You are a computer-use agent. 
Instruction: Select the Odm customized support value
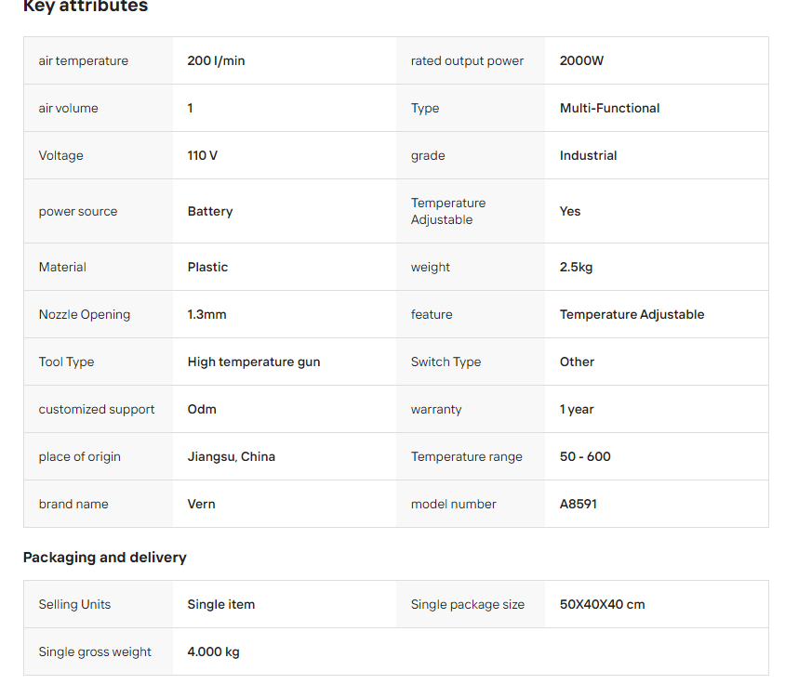202,409
